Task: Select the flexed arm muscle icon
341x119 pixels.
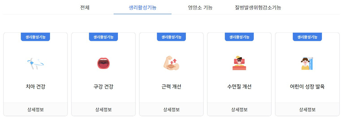Action: pos(171,64)
